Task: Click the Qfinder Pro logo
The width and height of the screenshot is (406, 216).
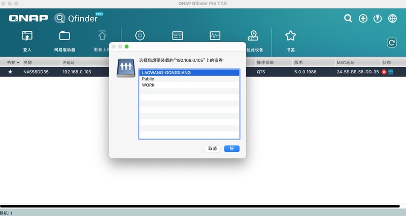Action: [79, 18]
